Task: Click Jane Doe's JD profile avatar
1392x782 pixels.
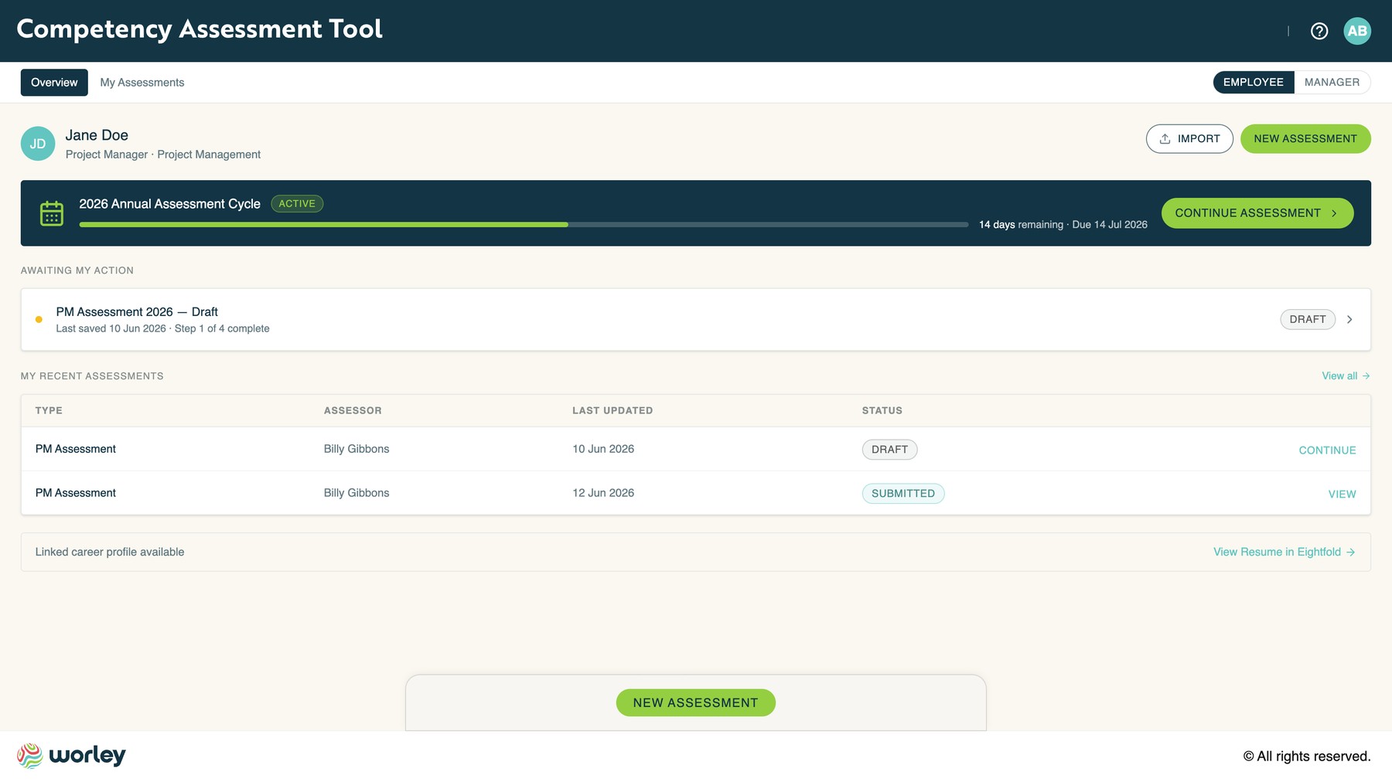Action: [38, 144]
